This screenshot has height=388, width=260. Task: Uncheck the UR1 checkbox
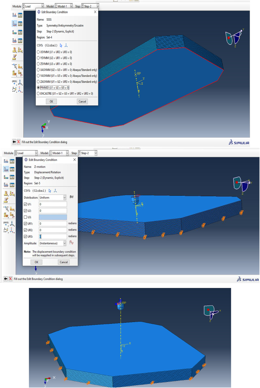coord(25,223)
